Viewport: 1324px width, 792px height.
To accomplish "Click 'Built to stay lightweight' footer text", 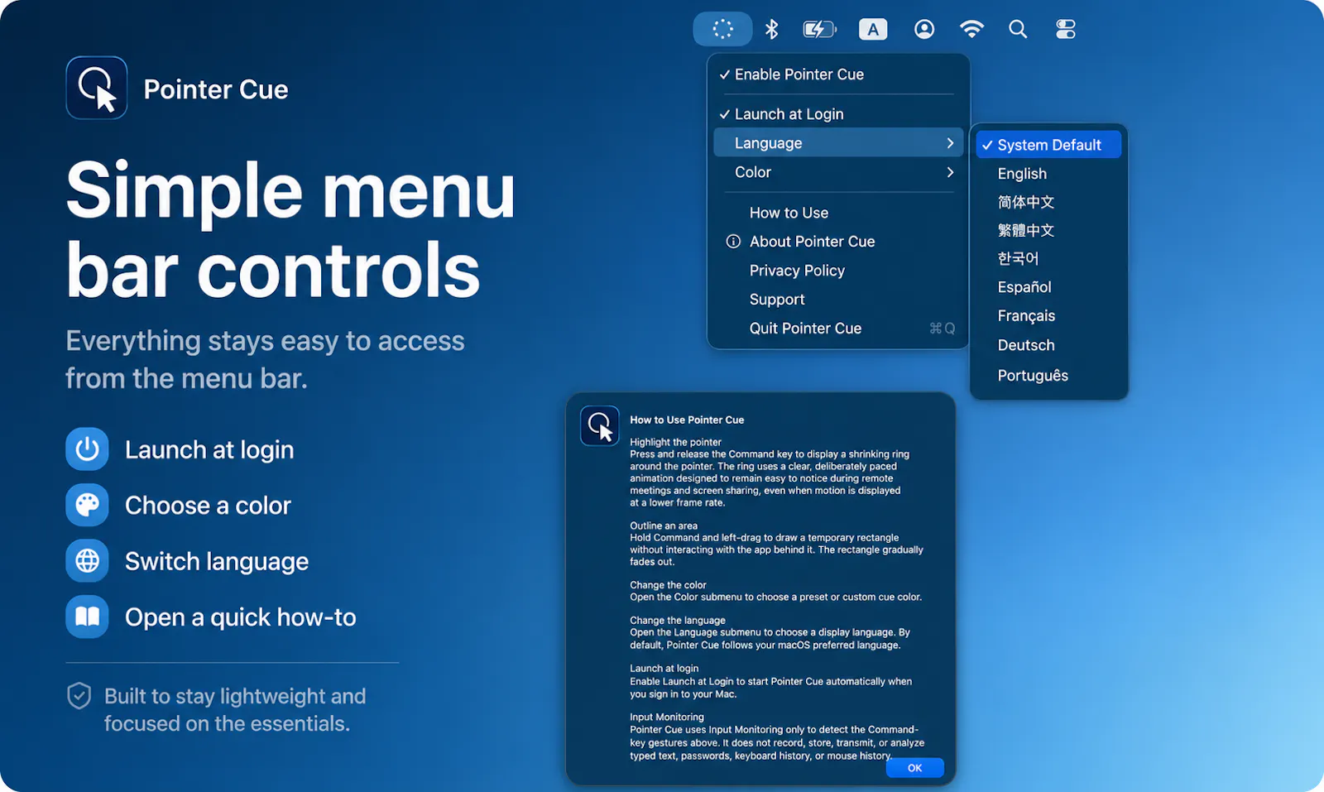I will point(235,709).
